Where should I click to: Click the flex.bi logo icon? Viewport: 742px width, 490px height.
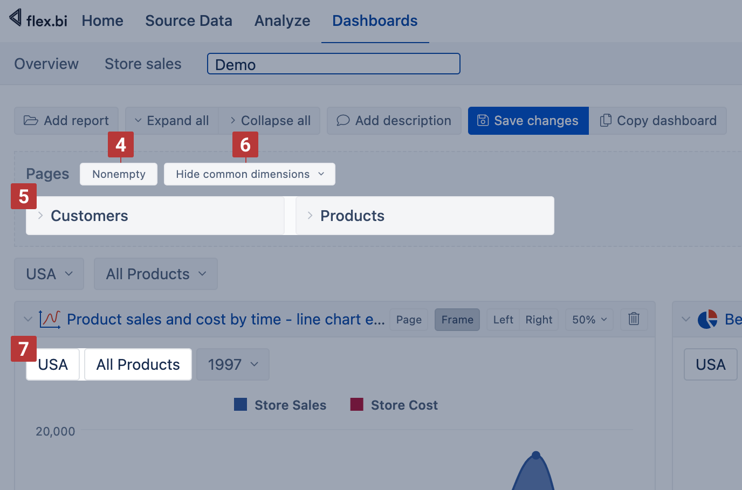[16, 18]
